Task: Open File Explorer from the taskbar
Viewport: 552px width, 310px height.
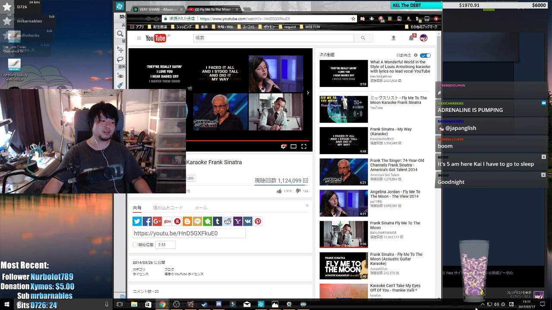Action: point(134,304)
